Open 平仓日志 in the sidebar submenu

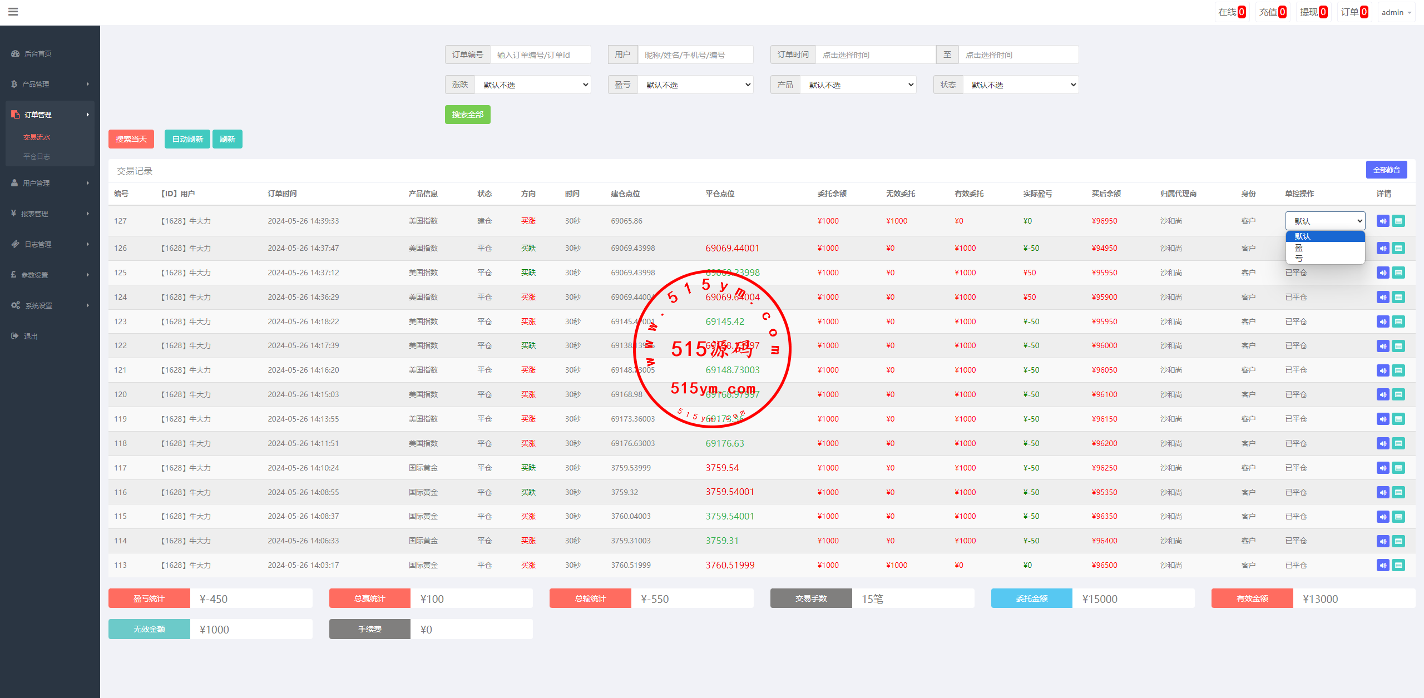(x=37, y=157)
